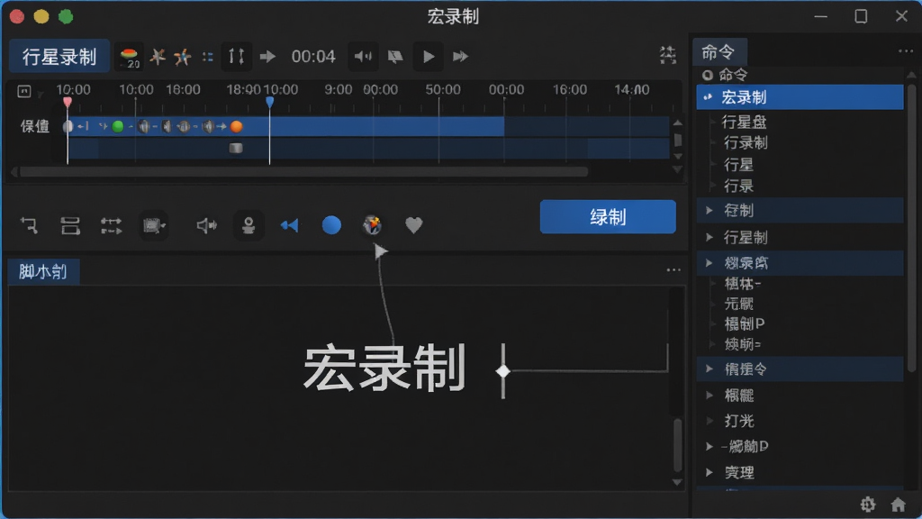This screenshot has height=519, width=922.
Task: Select the 行录制 item in command tree
Action: click(x=745, y=142)
